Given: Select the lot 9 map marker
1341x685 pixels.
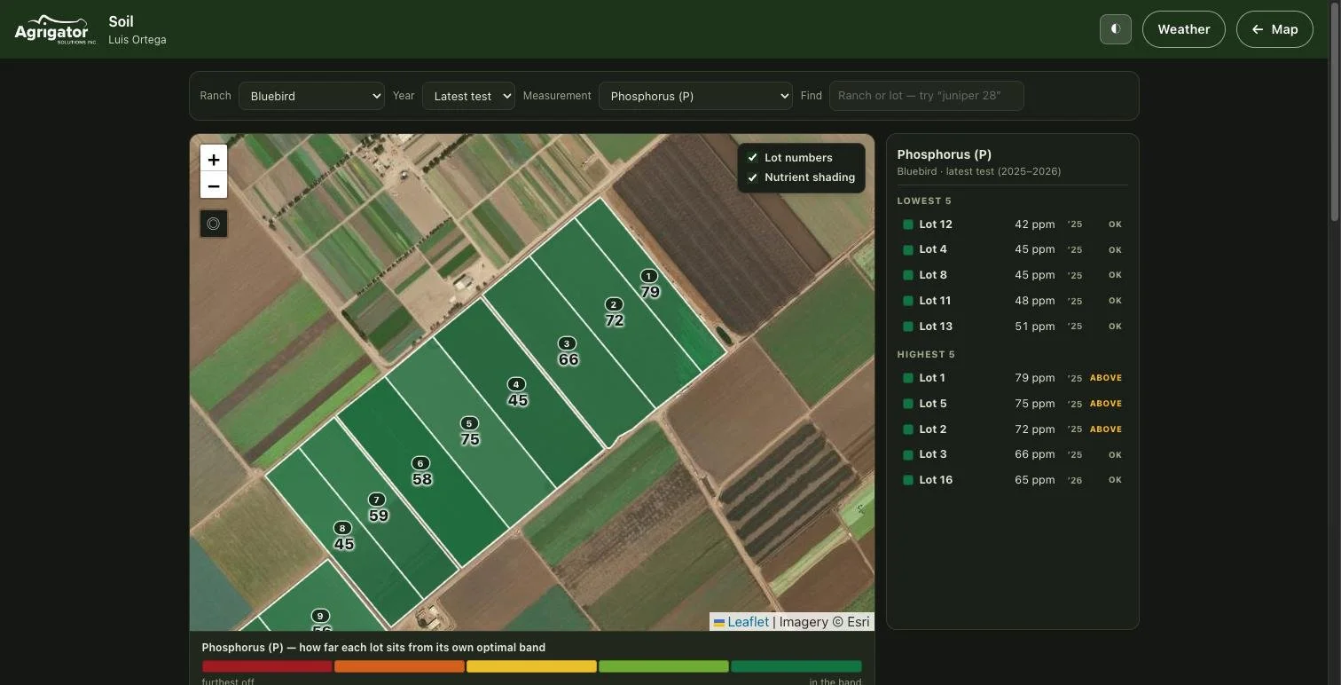Looking at the screenshot, I should coord(321,616).
